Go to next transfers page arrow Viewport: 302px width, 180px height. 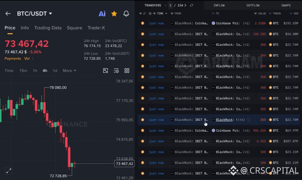185,5
